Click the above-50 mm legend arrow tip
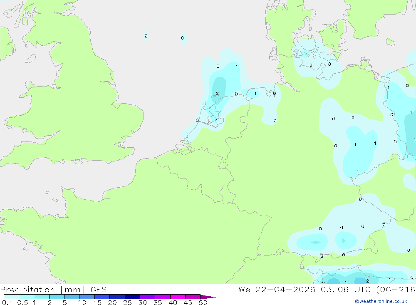This screenshot has width=416, height=305. pos(208,297)
